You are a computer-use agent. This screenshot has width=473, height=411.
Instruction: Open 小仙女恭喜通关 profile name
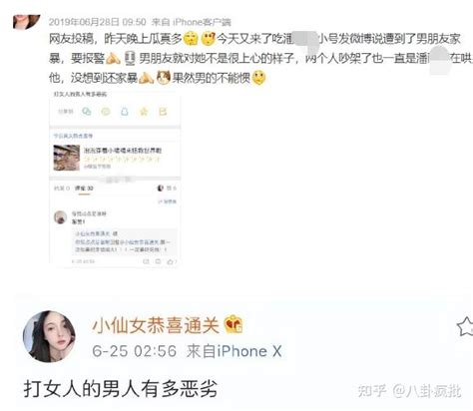pyautogui.click(x=156, y=325)
